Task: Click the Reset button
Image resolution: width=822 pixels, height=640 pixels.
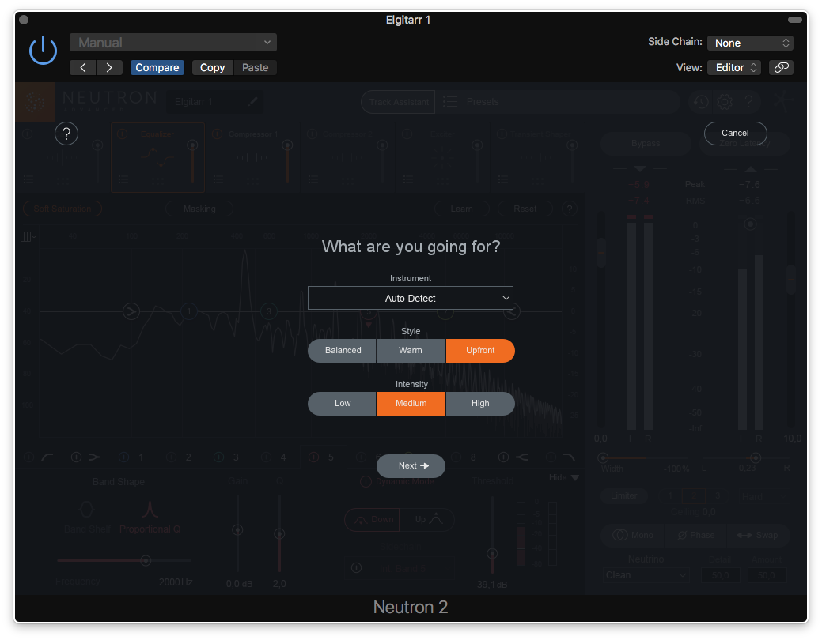Action: [525, 209]
